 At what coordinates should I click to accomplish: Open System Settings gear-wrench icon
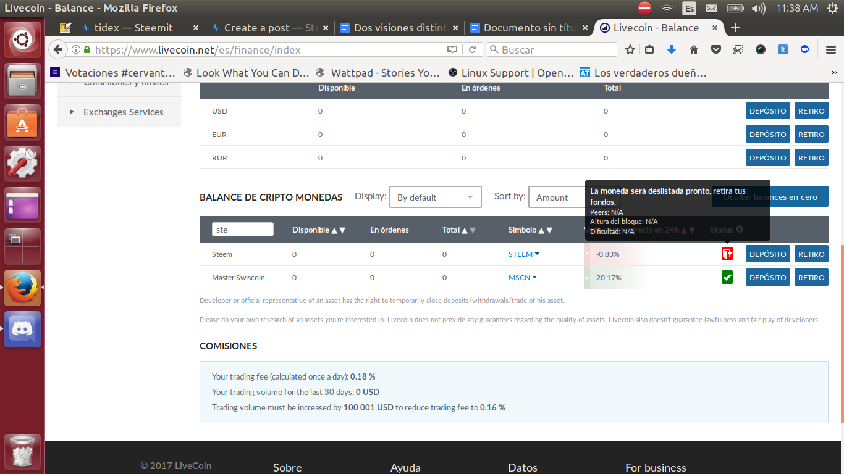click(x=23, y=164)
